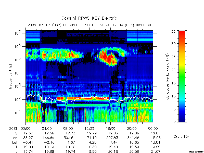Click the color bar tick value 35
204x153 pixels.
(173, 32)
